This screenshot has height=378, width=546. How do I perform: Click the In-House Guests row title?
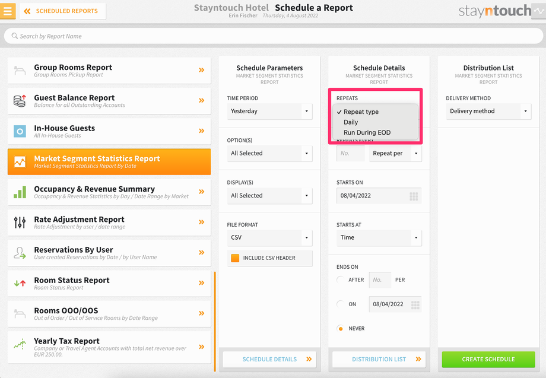click(65, 128)
